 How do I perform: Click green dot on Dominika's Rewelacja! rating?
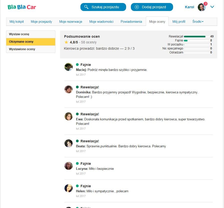[x=77, y=87]
